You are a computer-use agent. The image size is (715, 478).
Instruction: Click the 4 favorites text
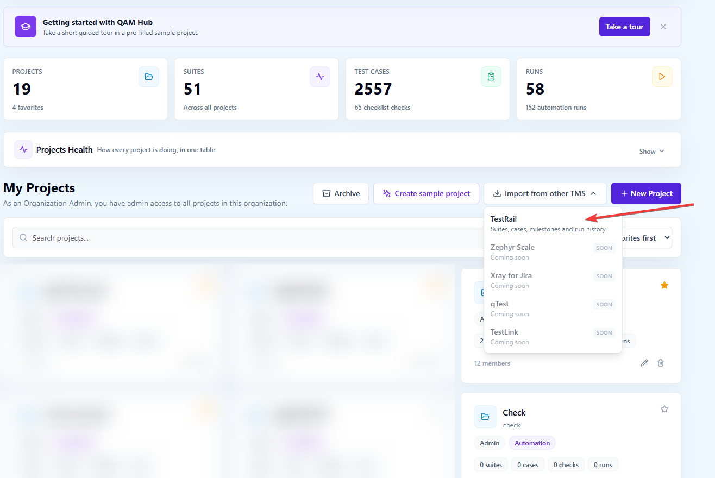[28, 108]
